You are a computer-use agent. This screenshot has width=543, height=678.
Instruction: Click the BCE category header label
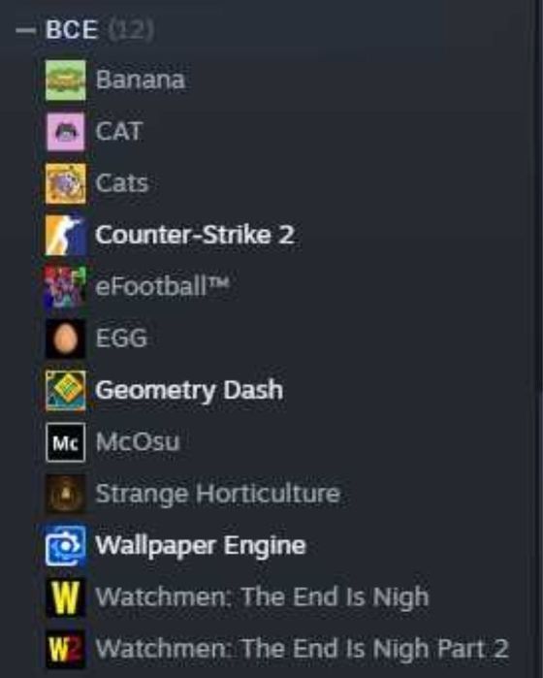click(x=72, y=30)
